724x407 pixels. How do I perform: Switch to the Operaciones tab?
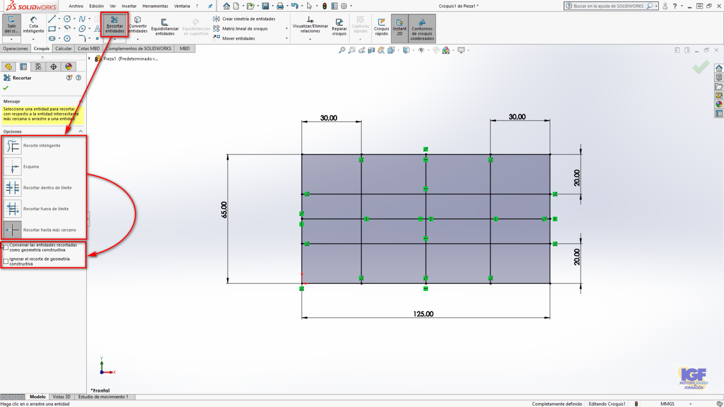point(15,48)
